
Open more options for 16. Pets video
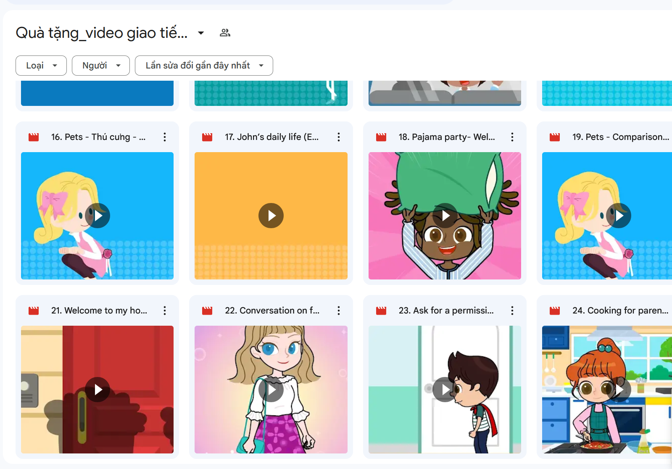(x=165, y=137)
